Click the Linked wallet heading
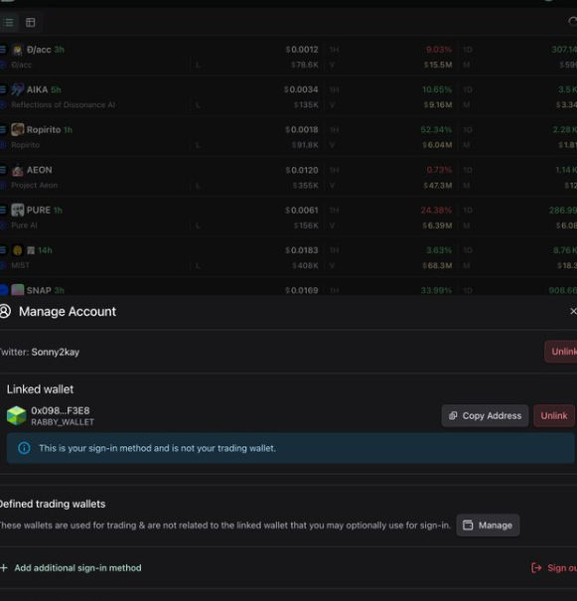This screenshot has width=577, height=601. 41,389
